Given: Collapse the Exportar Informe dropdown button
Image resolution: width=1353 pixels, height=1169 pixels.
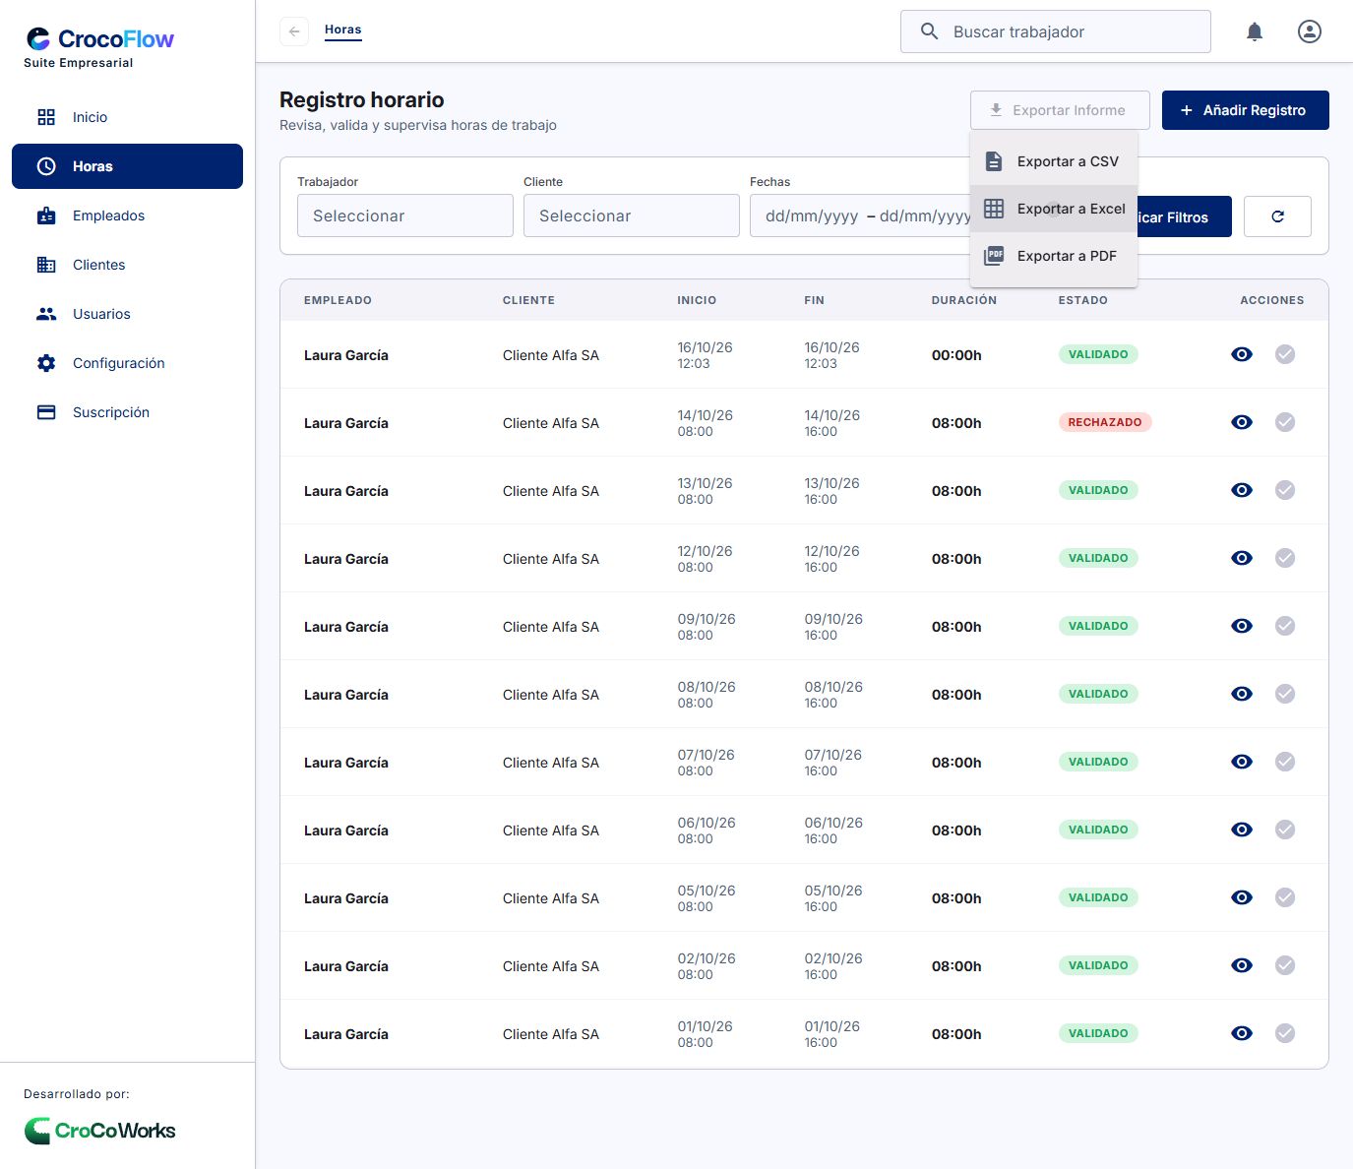Looking at the screenshot, I should (1061, 110).
